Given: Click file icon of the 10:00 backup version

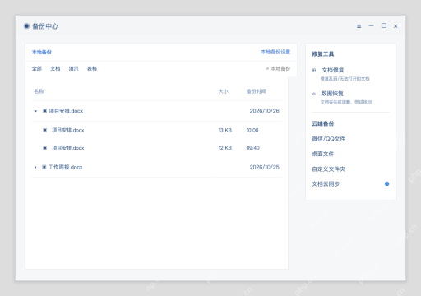Looking at the screenshot, I should 44,130.
